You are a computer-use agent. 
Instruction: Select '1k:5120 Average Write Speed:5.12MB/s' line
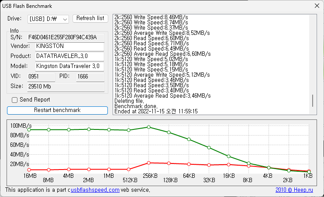point(162,75)
